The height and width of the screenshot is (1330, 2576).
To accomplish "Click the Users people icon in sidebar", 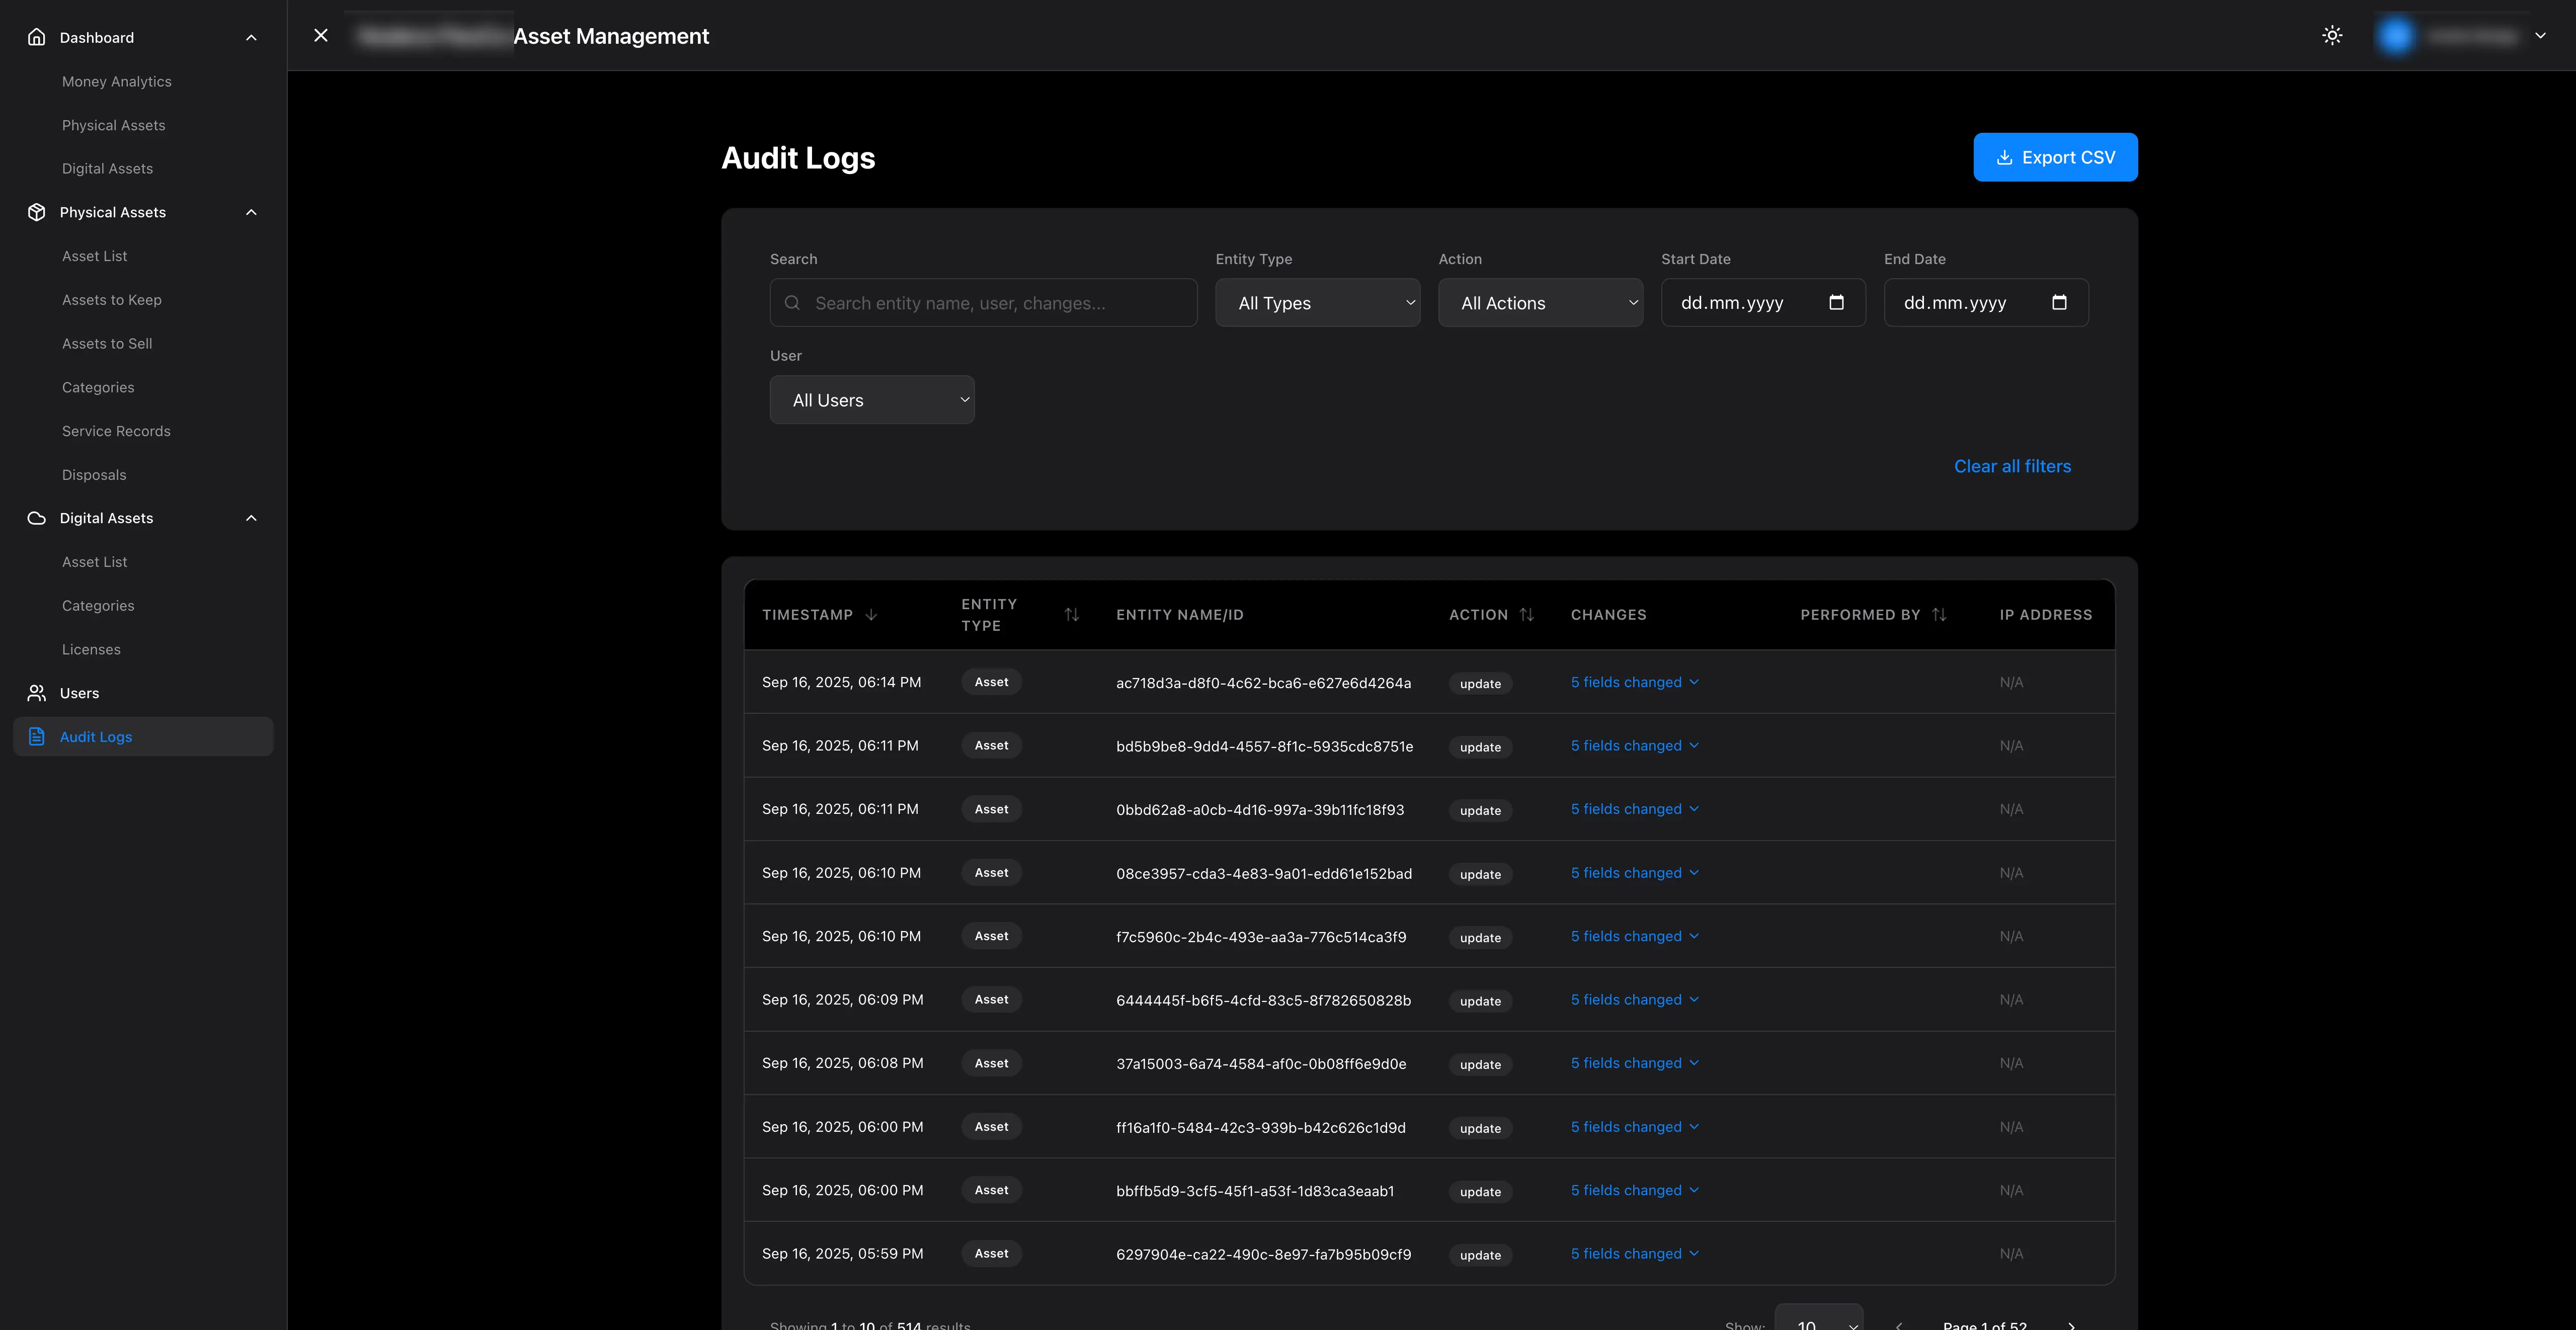I will click(x=37, y=693).
